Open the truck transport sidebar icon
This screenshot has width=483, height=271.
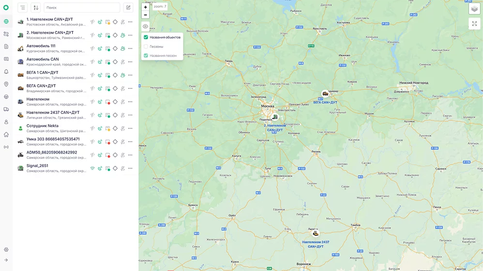coord(6,109)
